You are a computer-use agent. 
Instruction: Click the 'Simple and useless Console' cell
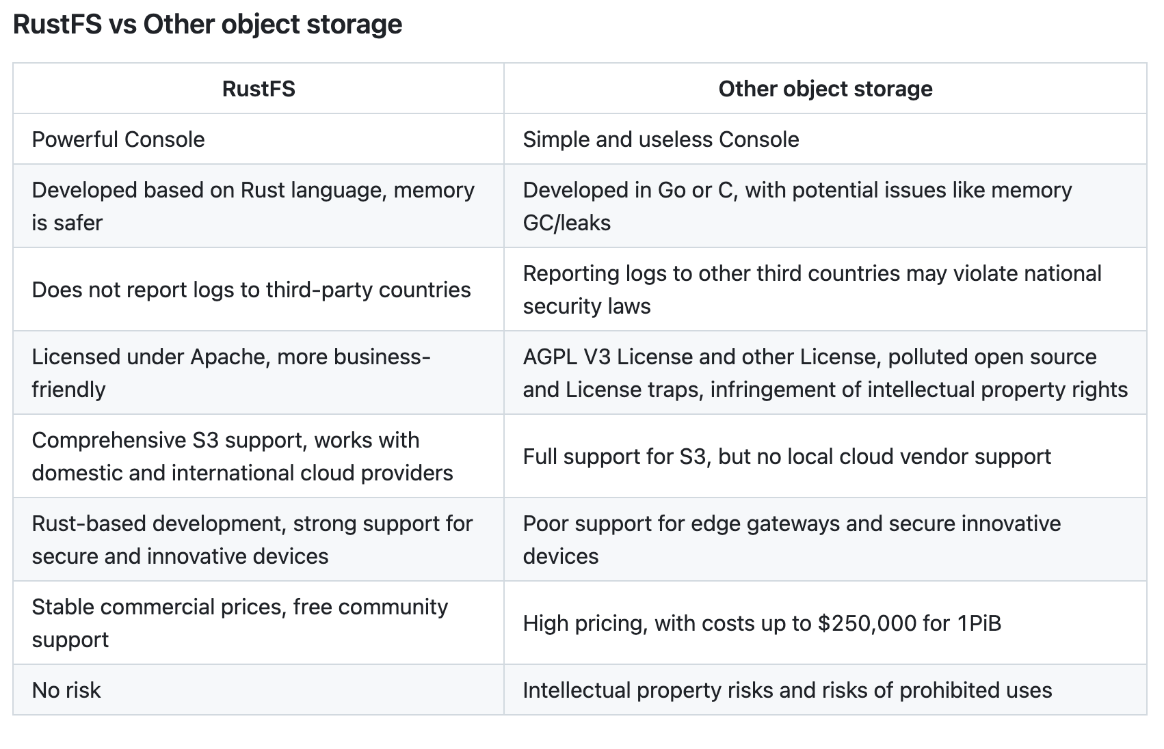[825, 139]
